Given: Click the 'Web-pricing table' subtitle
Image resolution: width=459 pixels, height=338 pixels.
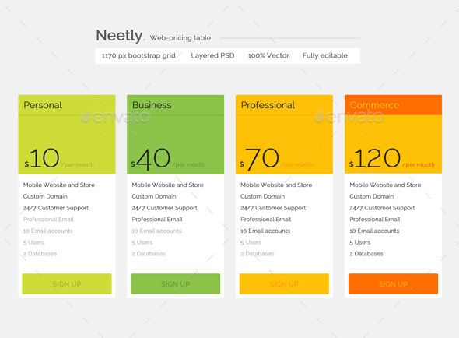Looking at the screenshot, I should pyautogui.click(x=180, y=38).
